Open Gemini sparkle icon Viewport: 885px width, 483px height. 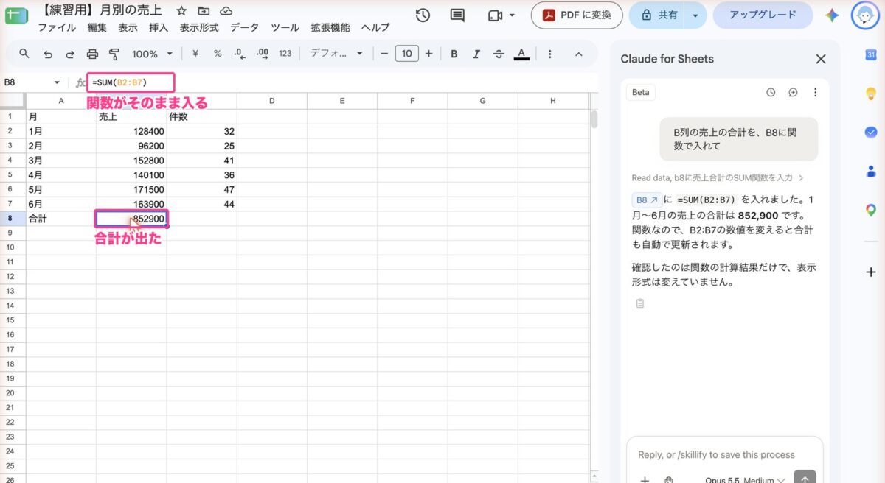[832, 15]
